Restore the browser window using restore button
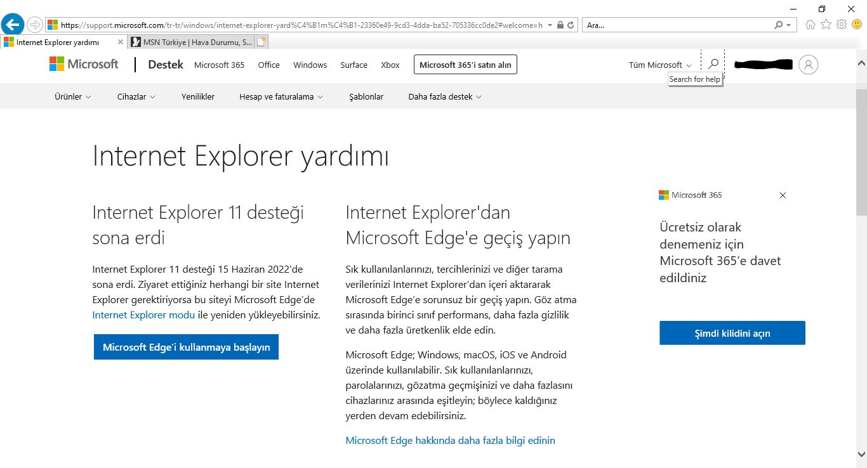The height and width of the screenshot is (468, 867). tap(822, 8)
